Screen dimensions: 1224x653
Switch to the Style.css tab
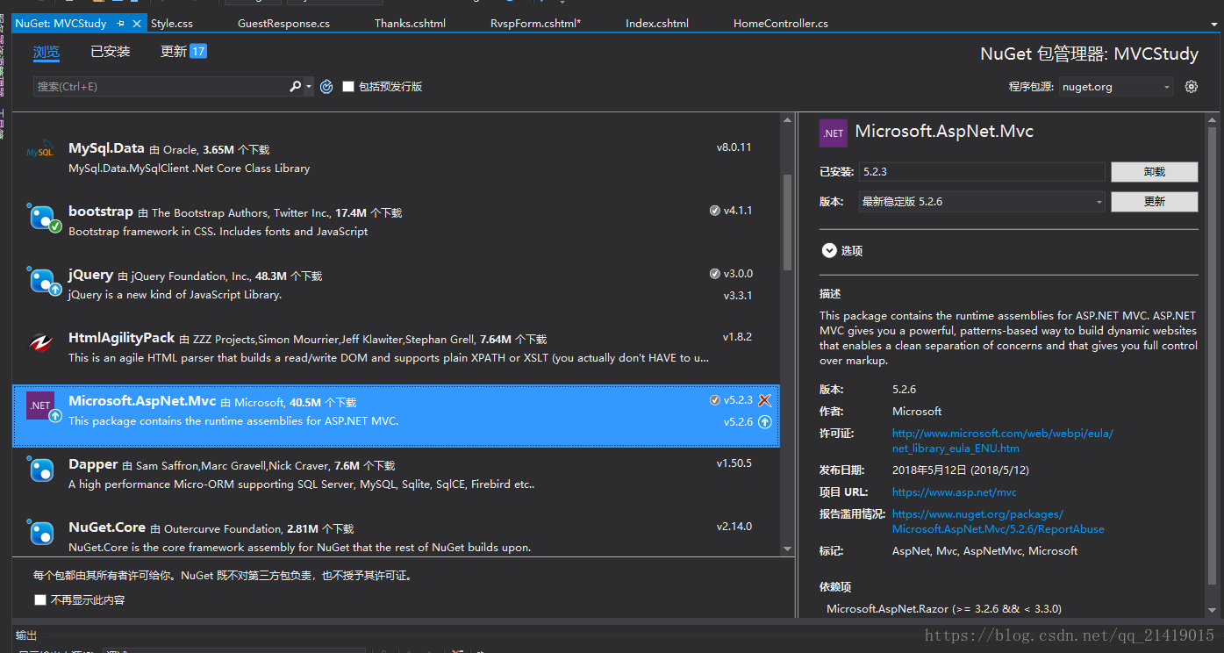click(x=172, y=24)
